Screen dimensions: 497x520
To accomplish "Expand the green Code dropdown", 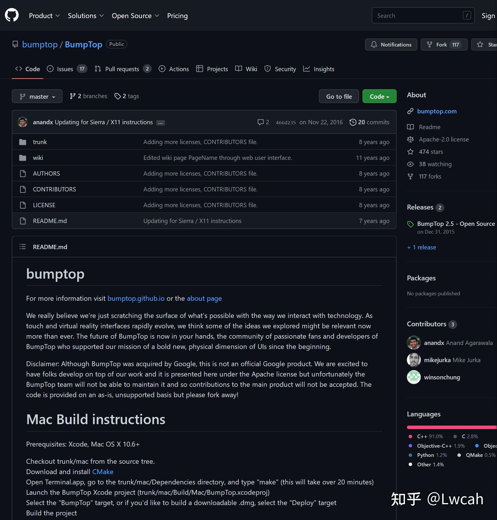I will (379, 96).
